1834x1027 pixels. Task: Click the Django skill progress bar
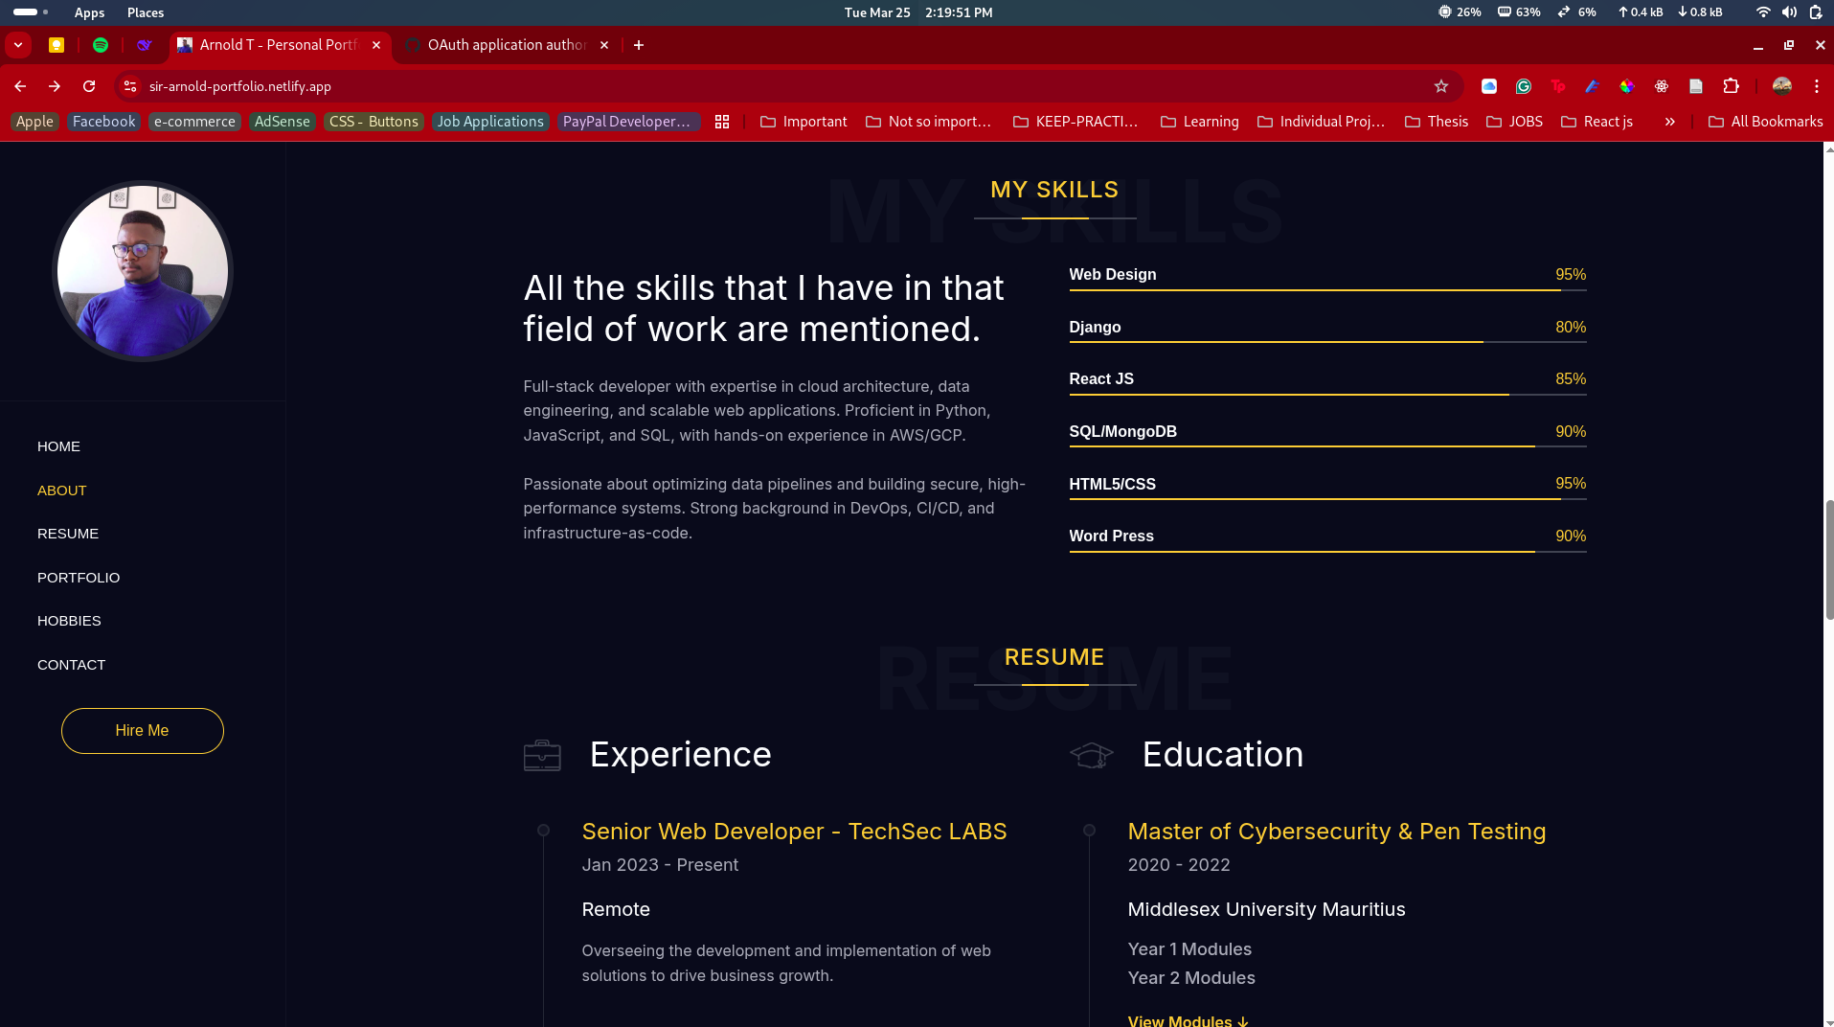coord(1326,341)
